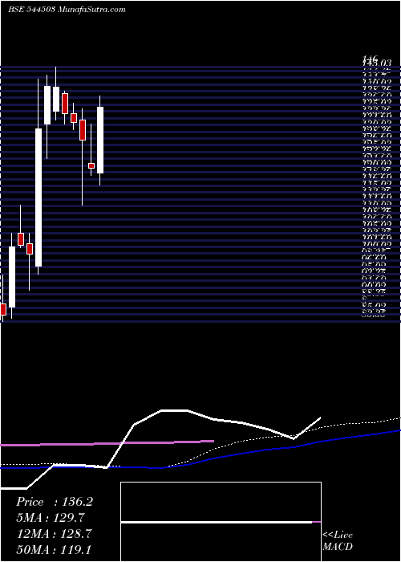This screenshot has width=401, height=562.
Task: Click the BSE 544508 MunafaSutra.com header text
Action: pos(67,10)
